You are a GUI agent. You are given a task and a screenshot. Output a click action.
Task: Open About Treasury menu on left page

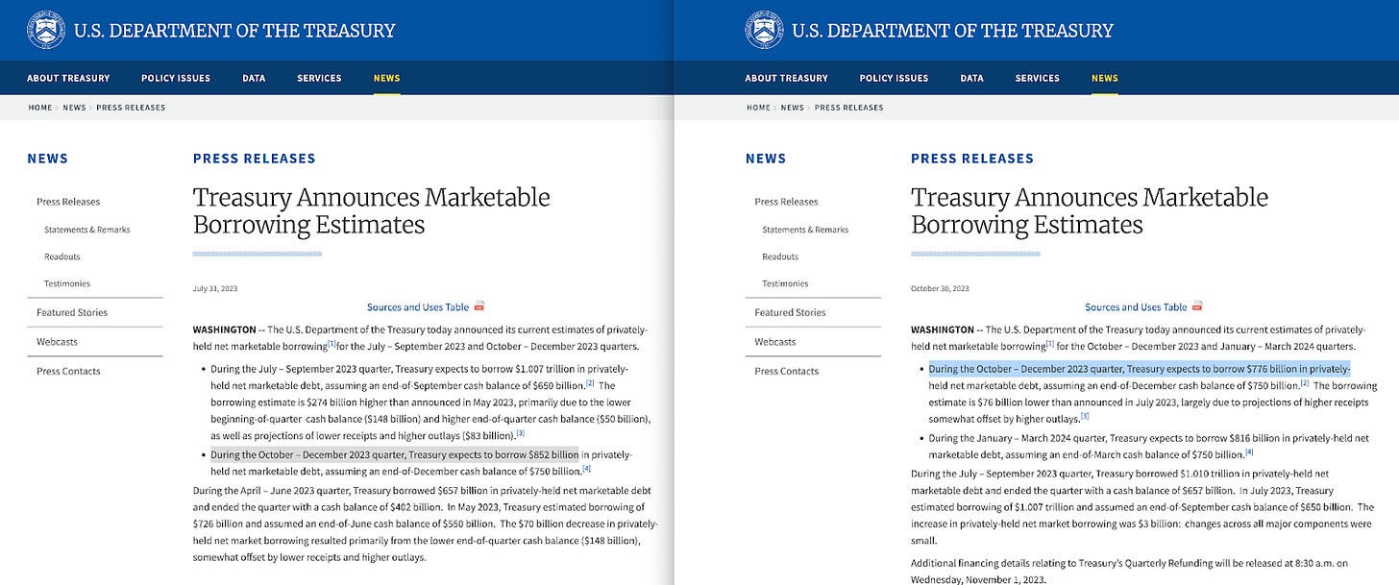[x=68, y=78]
